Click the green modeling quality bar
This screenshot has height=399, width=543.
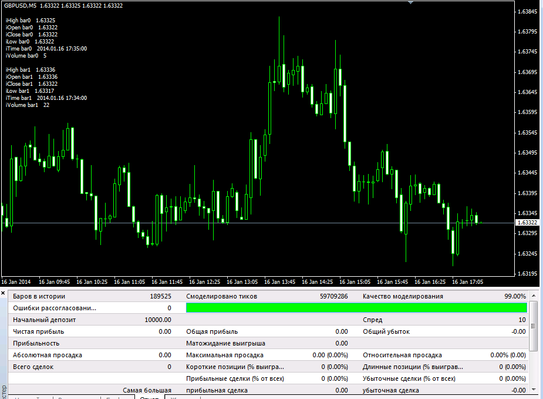tap(356, 308)
